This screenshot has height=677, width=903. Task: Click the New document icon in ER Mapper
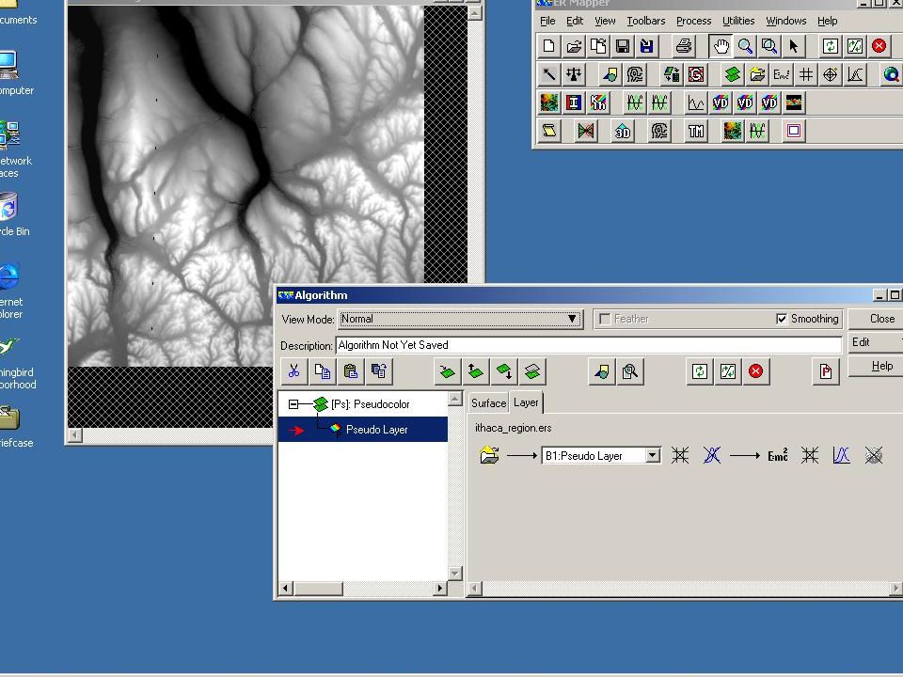pos(548,46)
